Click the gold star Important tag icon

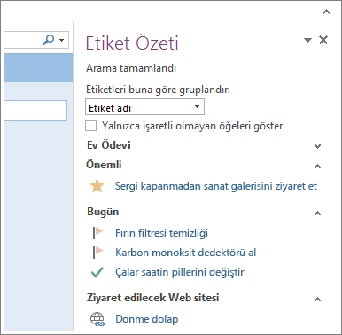click(97, 186)
